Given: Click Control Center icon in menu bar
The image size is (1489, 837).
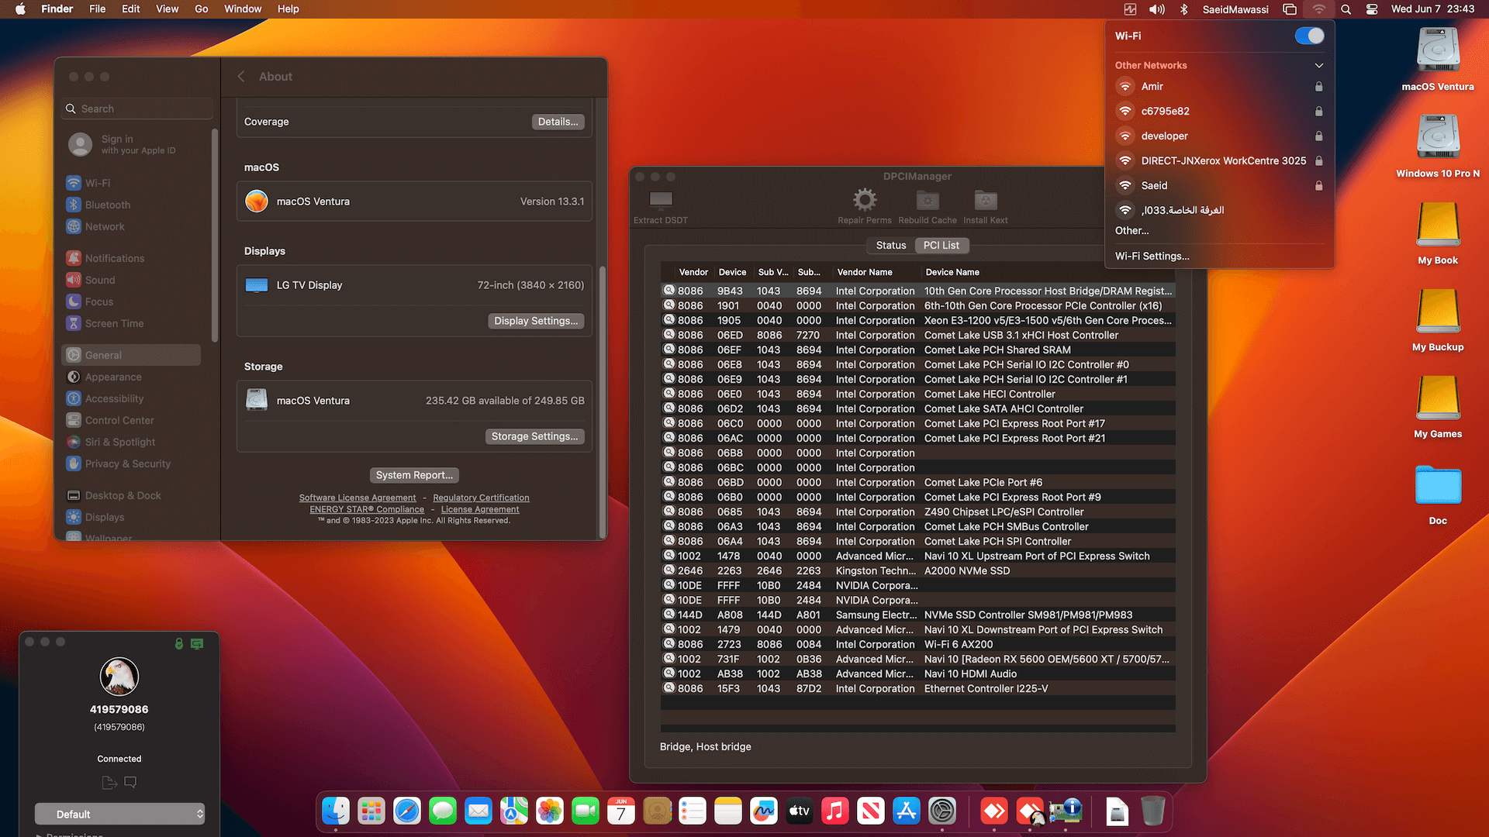Looking at the screenshot, I should coord(1372,9).
